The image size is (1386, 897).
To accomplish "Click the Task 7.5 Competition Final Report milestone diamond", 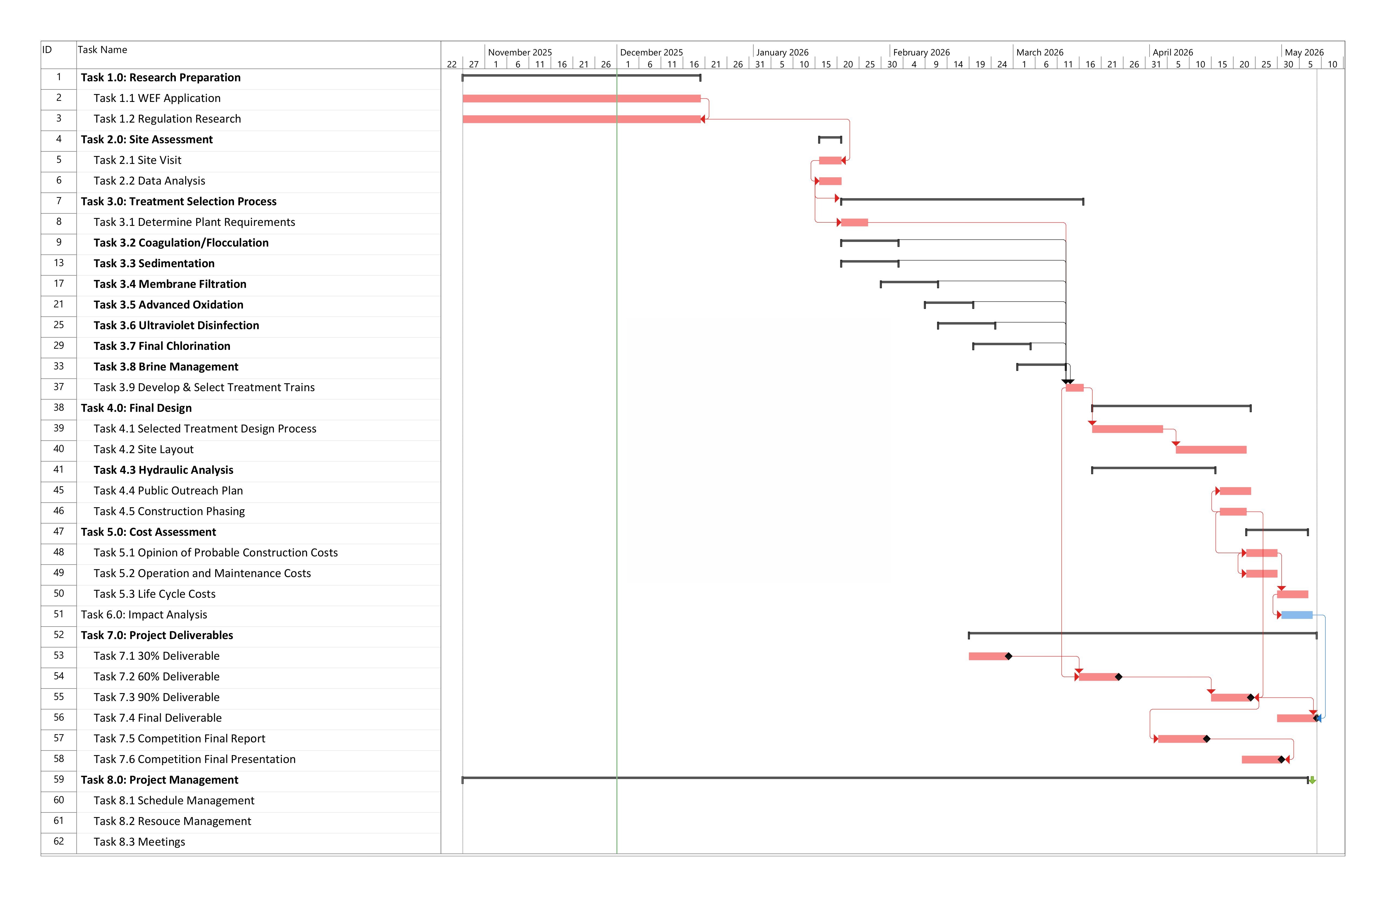I will click(1207, 739).
